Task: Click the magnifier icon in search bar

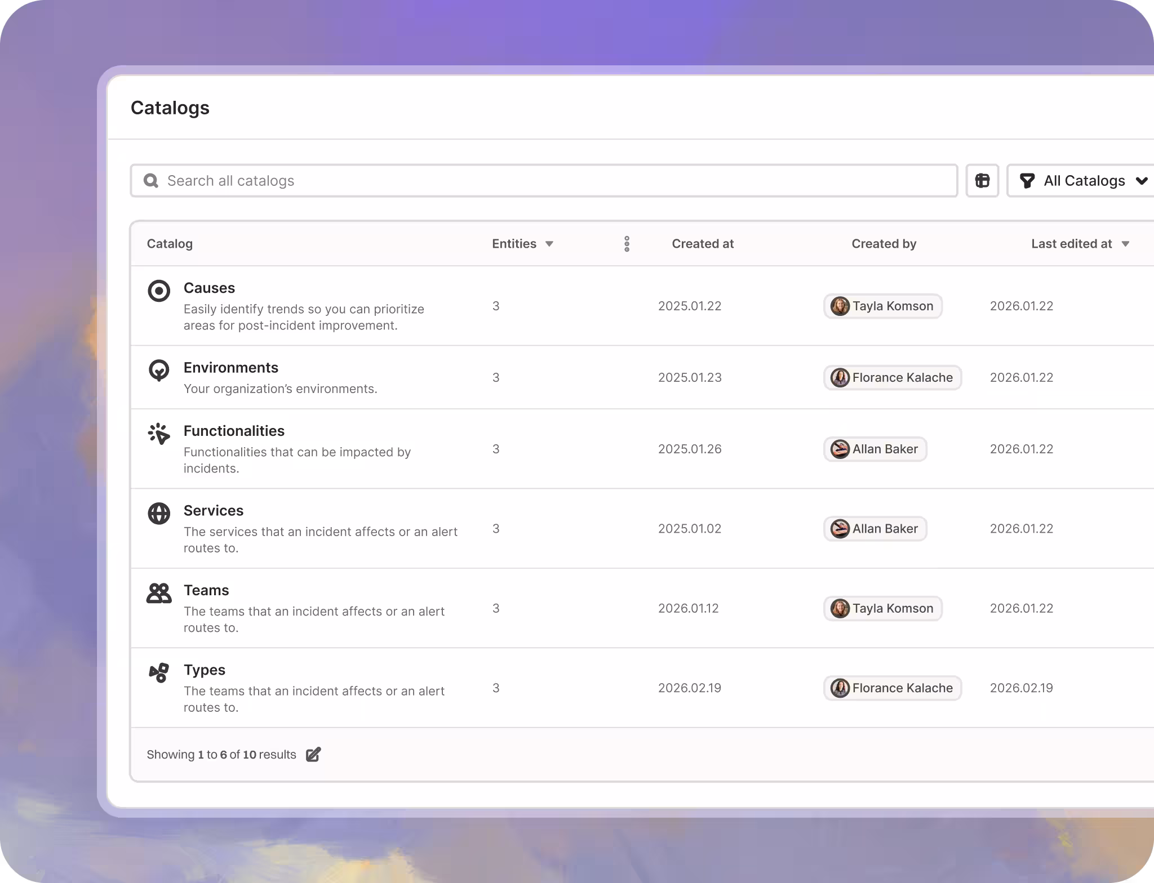Action: click(150, 181)
